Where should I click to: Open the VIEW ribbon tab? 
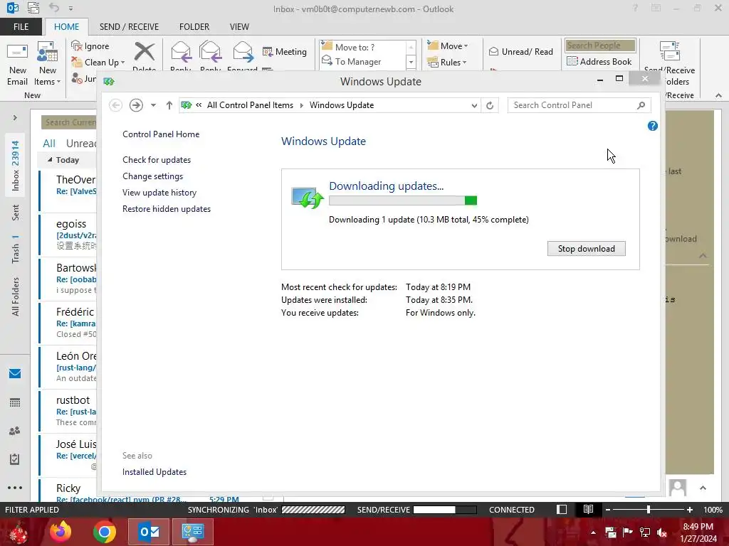(239, 27)
